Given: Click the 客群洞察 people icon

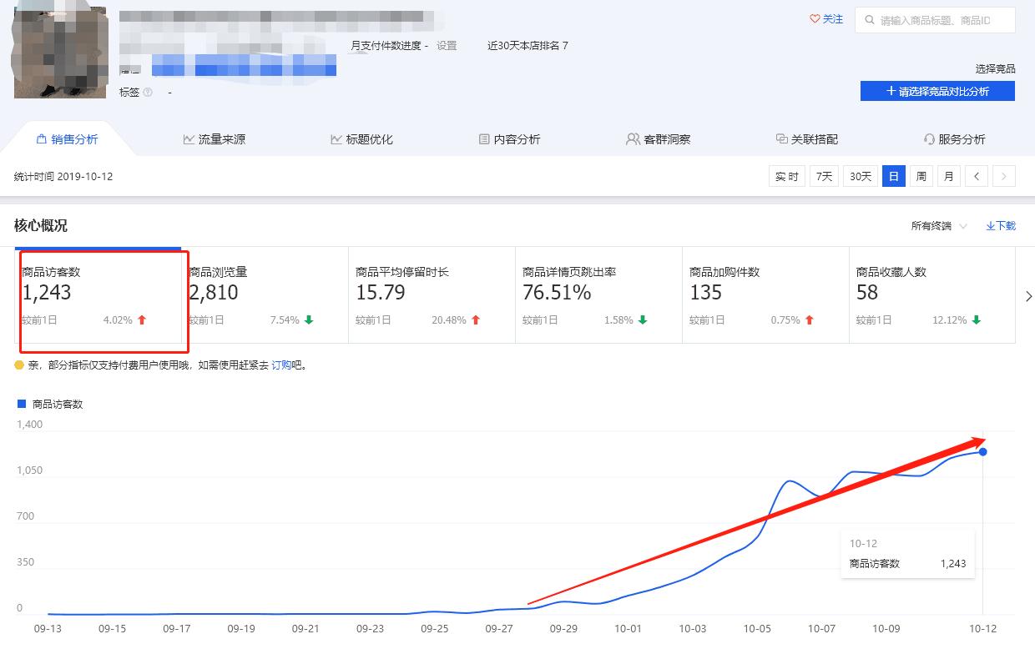Looking at the screenshot, I should pyautogui.click(x=635, y=139).
